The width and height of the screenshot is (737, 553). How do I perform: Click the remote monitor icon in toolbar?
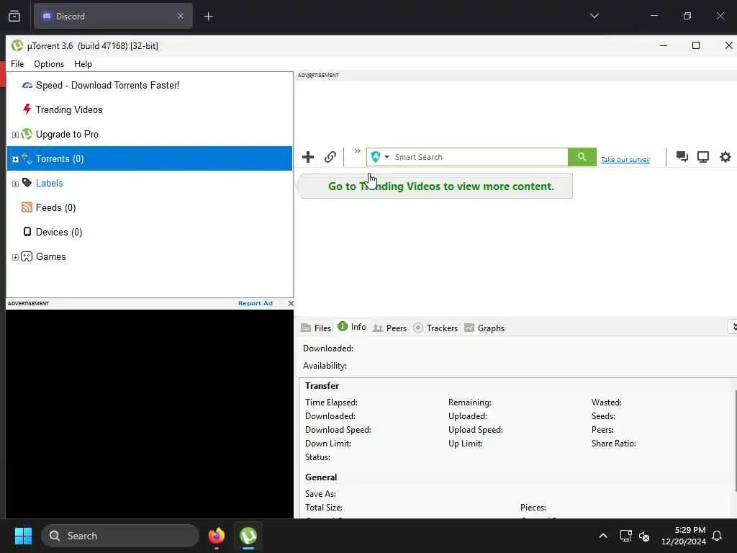click(x=703, y=156)
